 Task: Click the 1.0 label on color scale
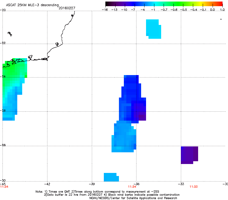click(x=222, y=10)
